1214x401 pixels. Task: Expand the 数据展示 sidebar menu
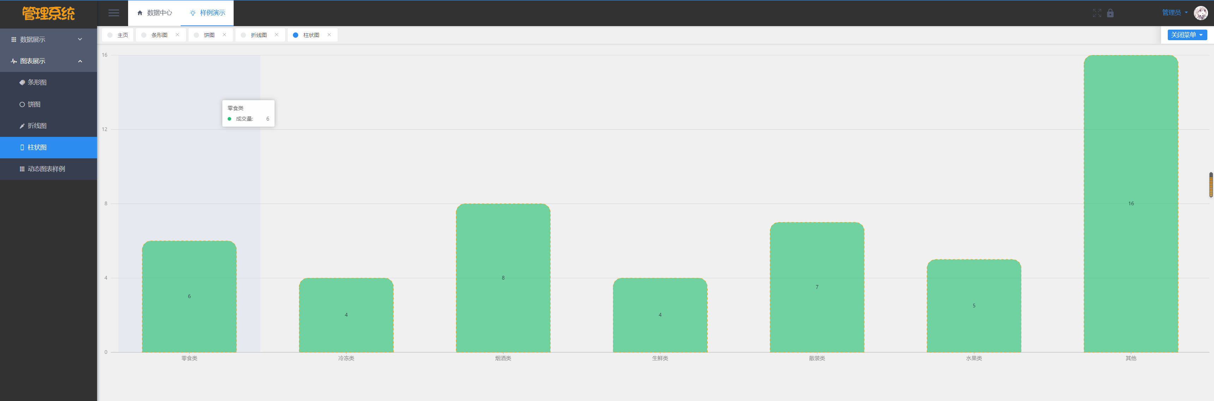[x=47, y=40]
